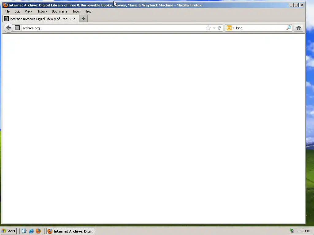Reload the current page

[220, 28]
